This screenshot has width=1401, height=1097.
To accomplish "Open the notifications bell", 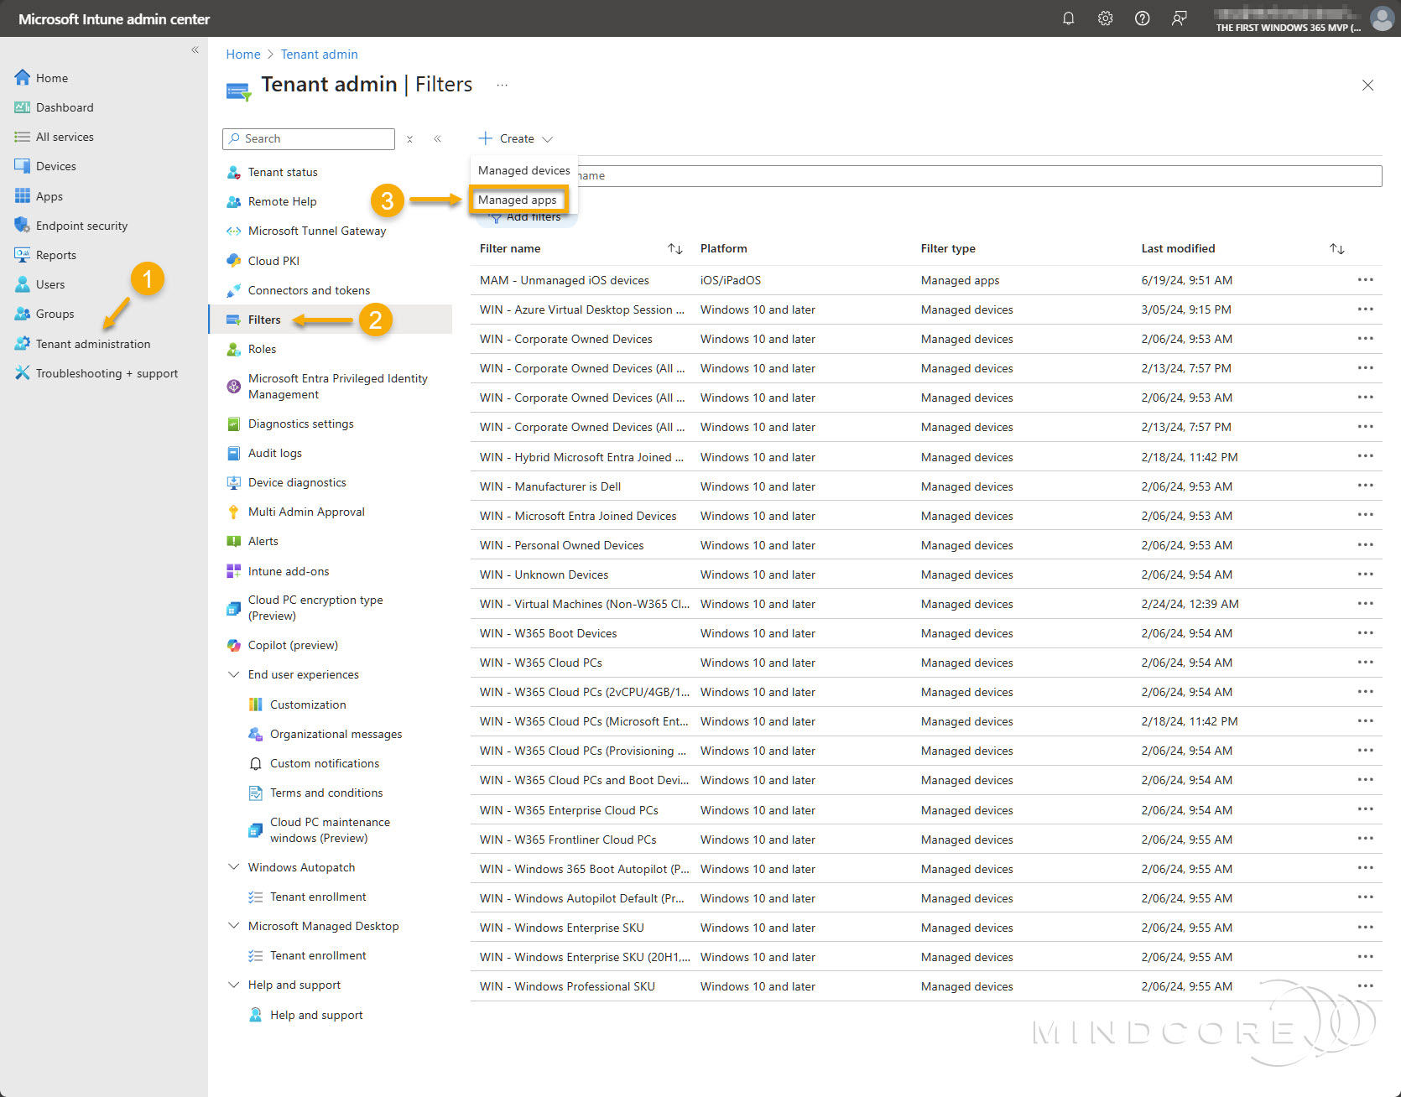I will [x=1068, y=18].
